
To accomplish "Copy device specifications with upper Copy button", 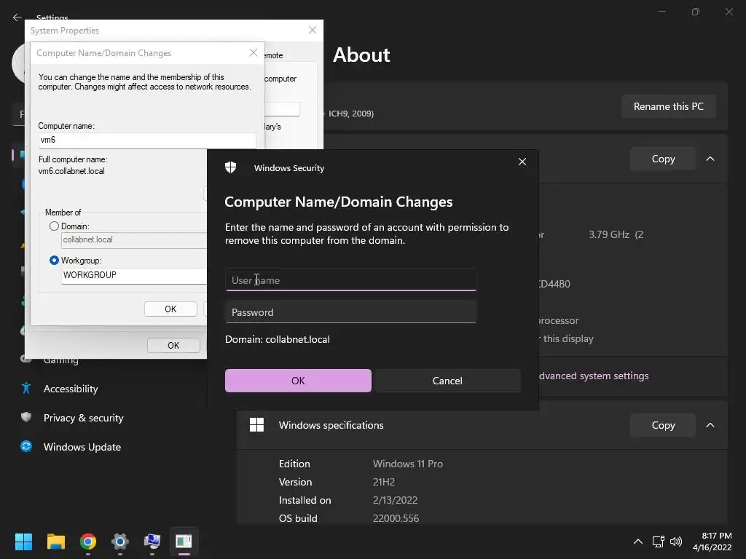I will click(x=663, y=159).
